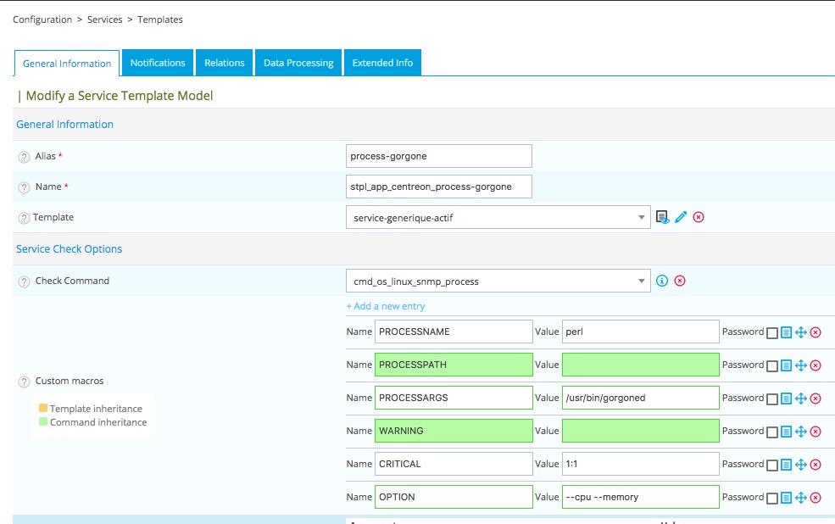Open Check Command info icon
835x524 pixels.
662,281
